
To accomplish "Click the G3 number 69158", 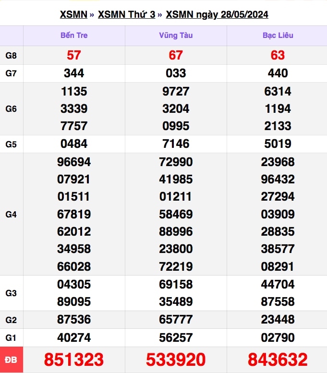I will [176, 284].
